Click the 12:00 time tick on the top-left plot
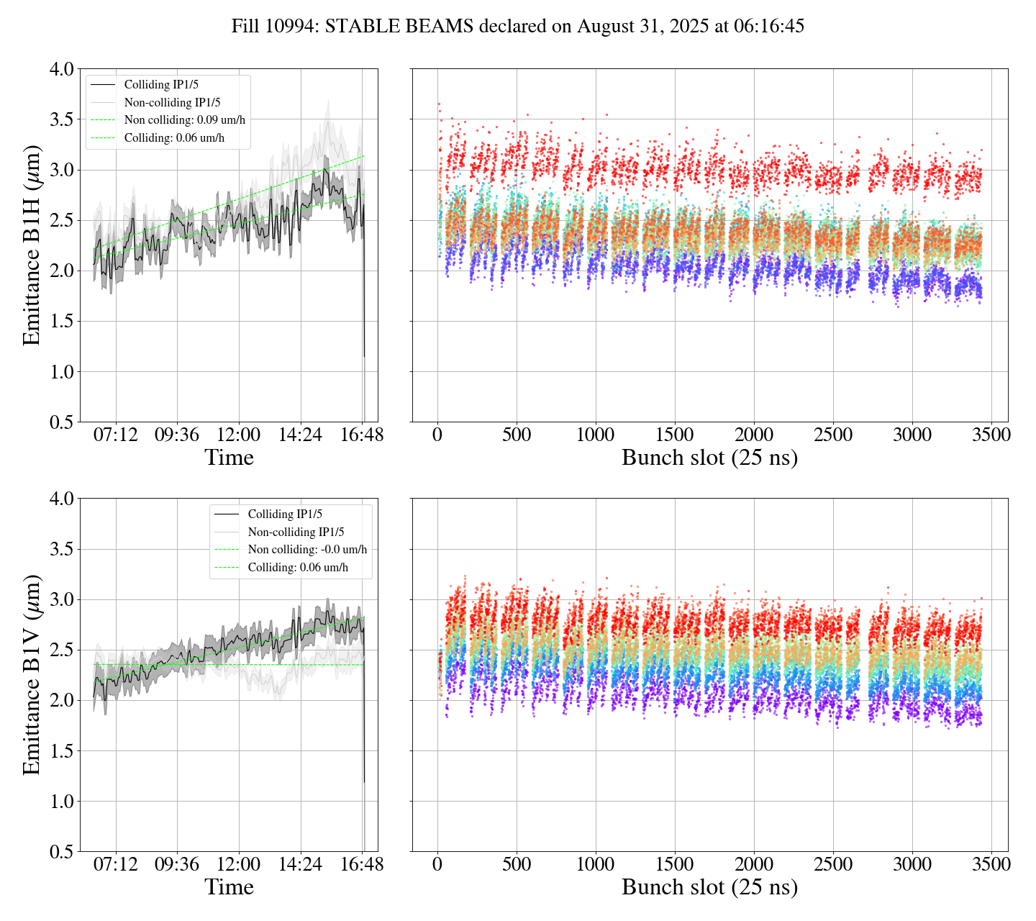 point(238,435)
